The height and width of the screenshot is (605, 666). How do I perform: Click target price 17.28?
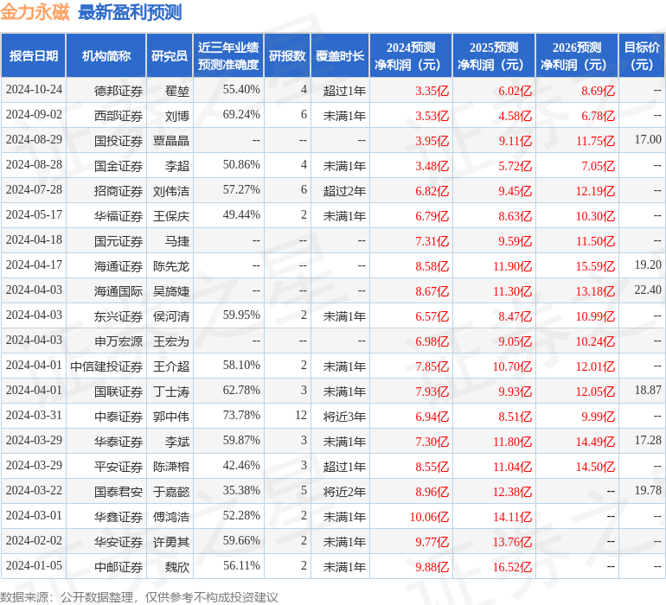click(x=648, y=440)
